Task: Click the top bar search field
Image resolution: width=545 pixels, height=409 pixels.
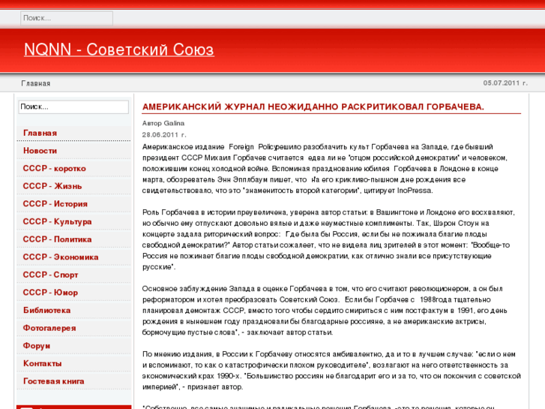Action: pyautogui.click(x=67, y=18)
